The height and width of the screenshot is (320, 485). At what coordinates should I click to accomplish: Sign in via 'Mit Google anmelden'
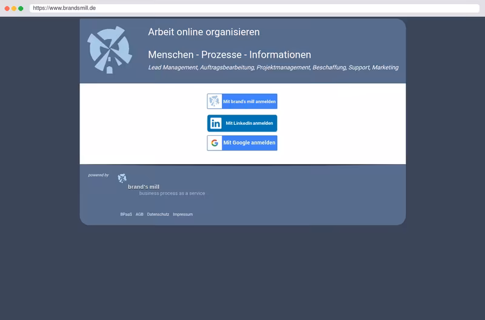[x=242, y=143]
